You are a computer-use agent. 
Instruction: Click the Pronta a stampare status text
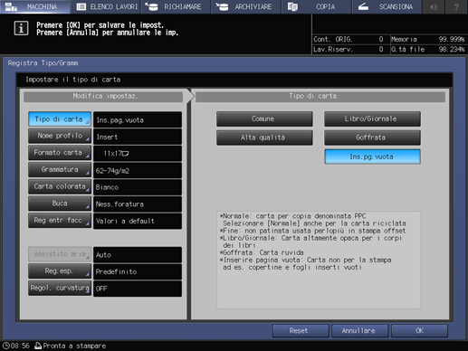(74, 346)
